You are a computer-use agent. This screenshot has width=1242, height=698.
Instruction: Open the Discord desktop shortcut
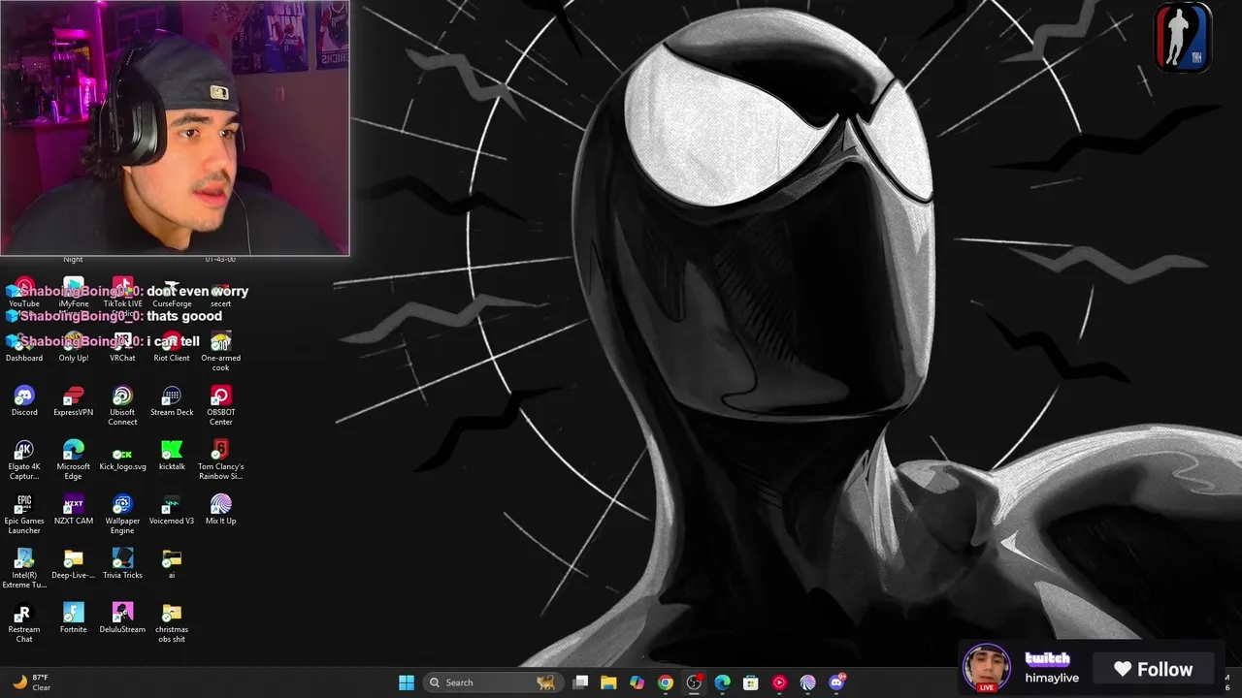click(x=24, y=401)
